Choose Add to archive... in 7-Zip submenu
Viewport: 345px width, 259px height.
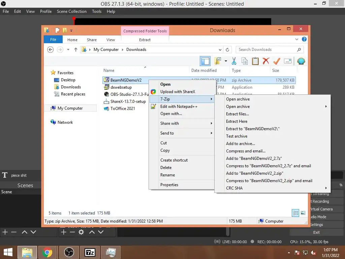pos(273,144)
